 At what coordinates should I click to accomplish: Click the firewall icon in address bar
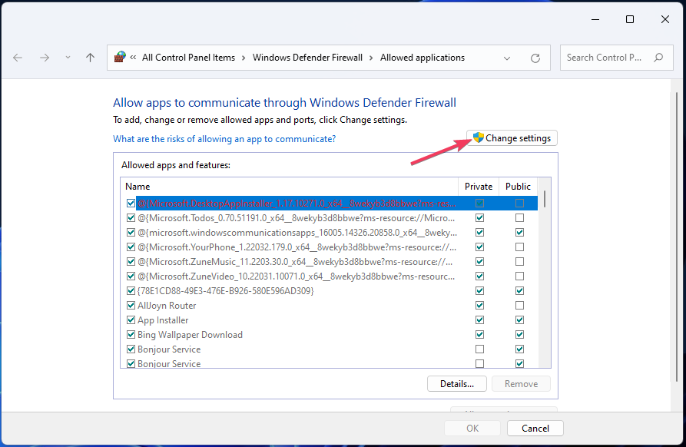tap(120, 57)
